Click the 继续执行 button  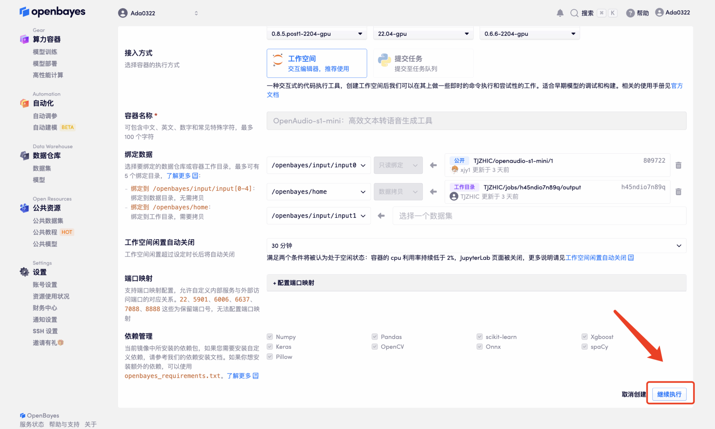coord(669,394)
